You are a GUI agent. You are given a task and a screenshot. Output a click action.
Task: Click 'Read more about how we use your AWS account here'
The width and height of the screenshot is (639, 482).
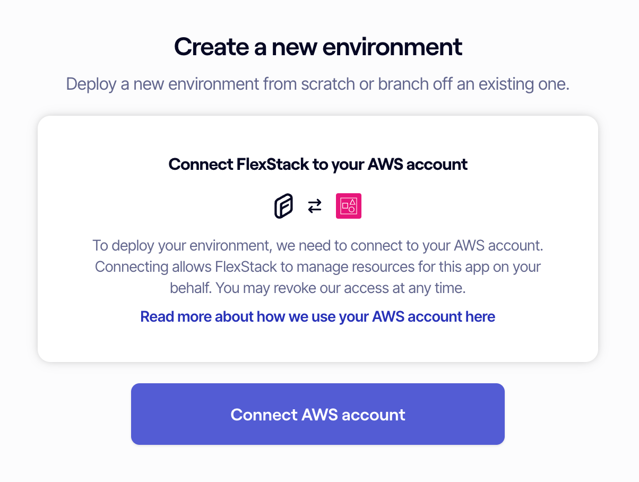click(317, 316)
